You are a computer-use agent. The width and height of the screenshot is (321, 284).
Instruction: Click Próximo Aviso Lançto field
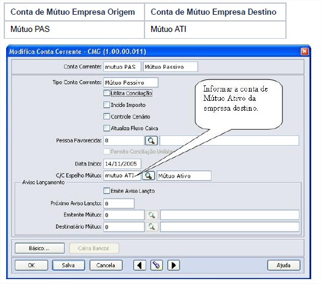pos(119,203)
